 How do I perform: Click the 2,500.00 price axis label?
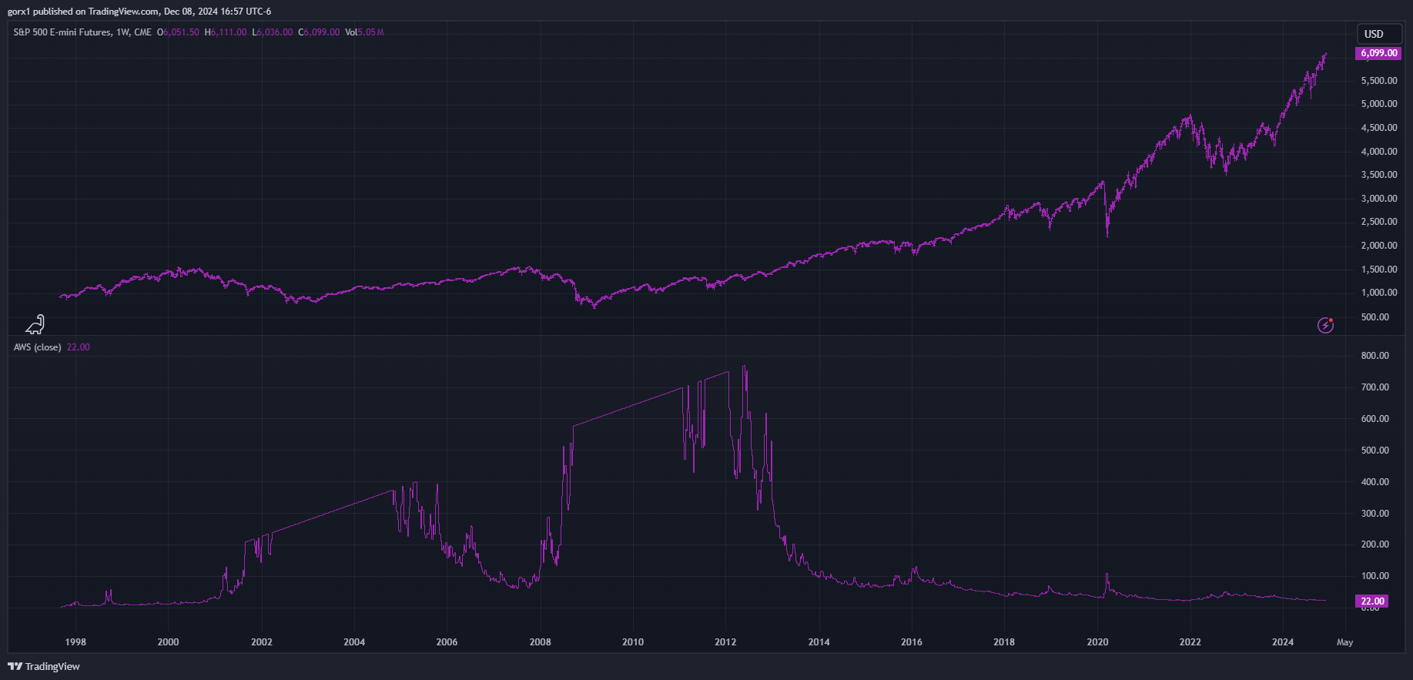click(x=1379, y=222)
